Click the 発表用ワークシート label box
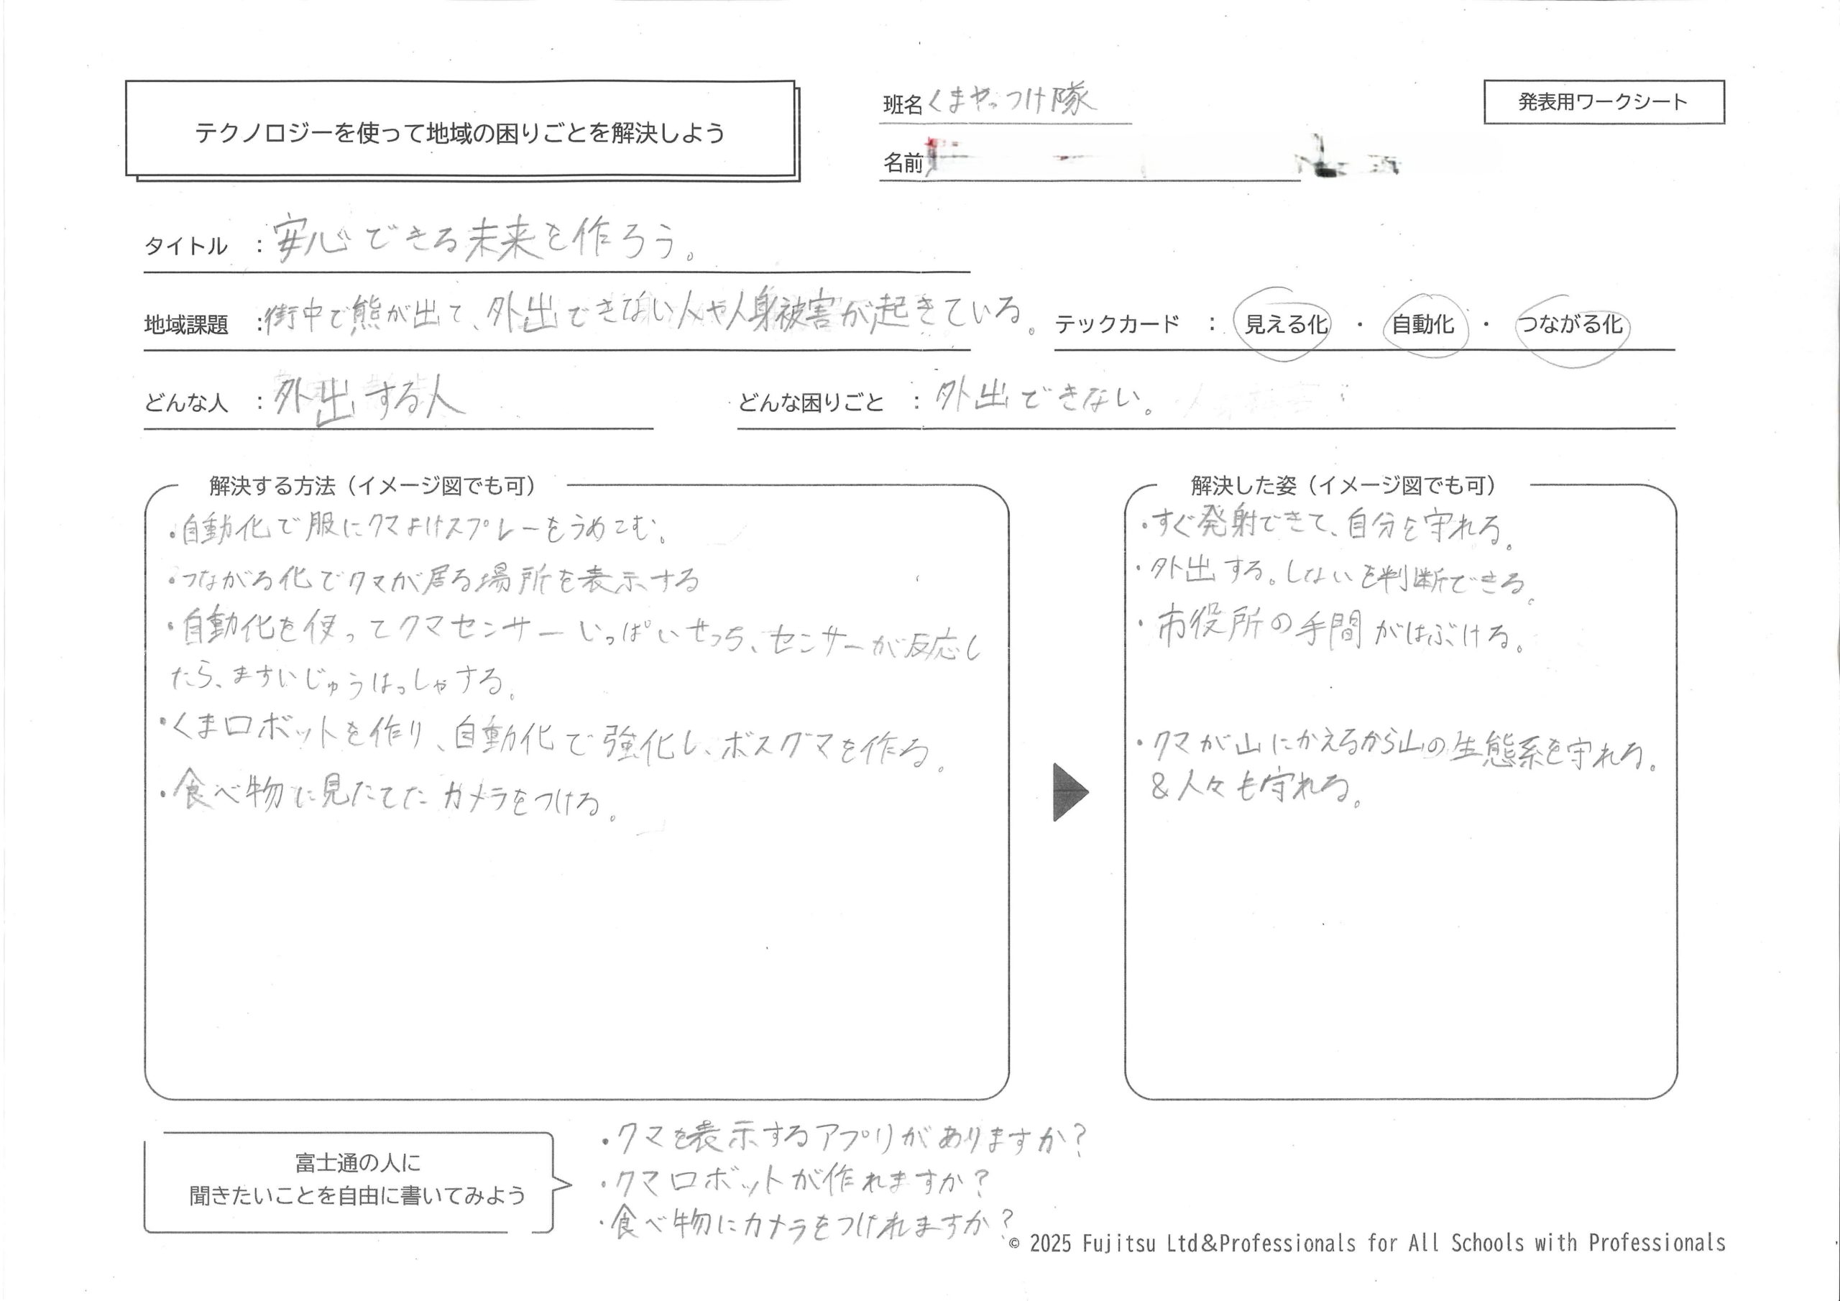Screen dimensions: 1840x1301 (x=1603, y=102)
